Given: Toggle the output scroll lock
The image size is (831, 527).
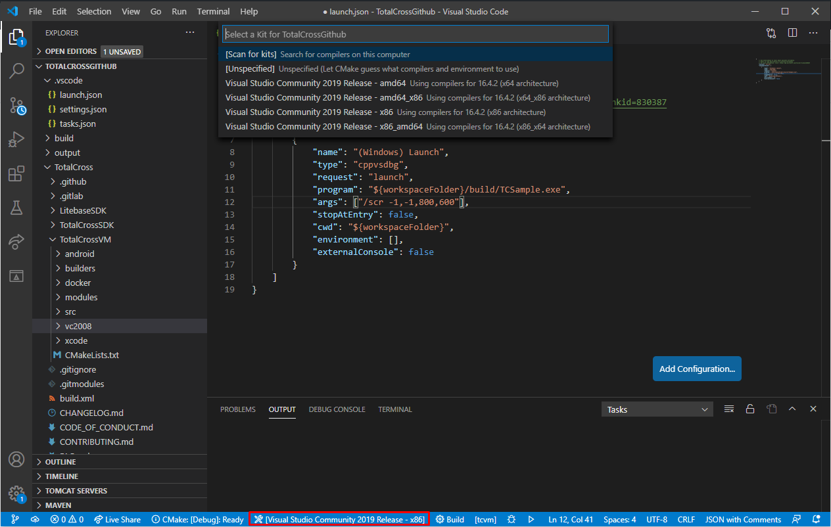Looking at the screenshot, I should click(x=750, y=409).
